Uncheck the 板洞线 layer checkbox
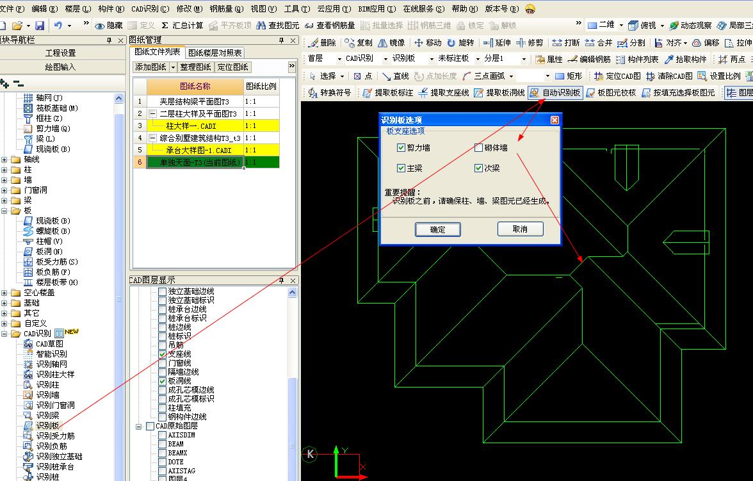The height and width of the screenshot is (481, 753). (163, 381)
